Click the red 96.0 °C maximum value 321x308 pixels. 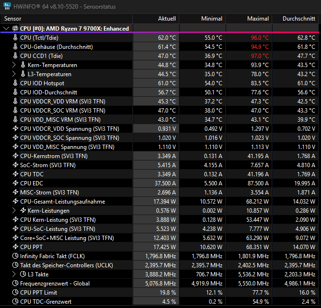[260, 38]
